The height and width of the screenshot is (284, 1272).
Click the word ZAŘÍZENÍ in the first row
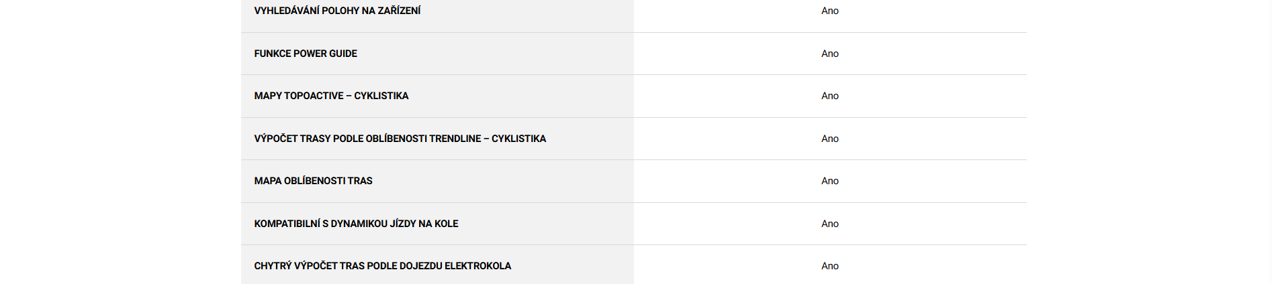tap(398, 11)
